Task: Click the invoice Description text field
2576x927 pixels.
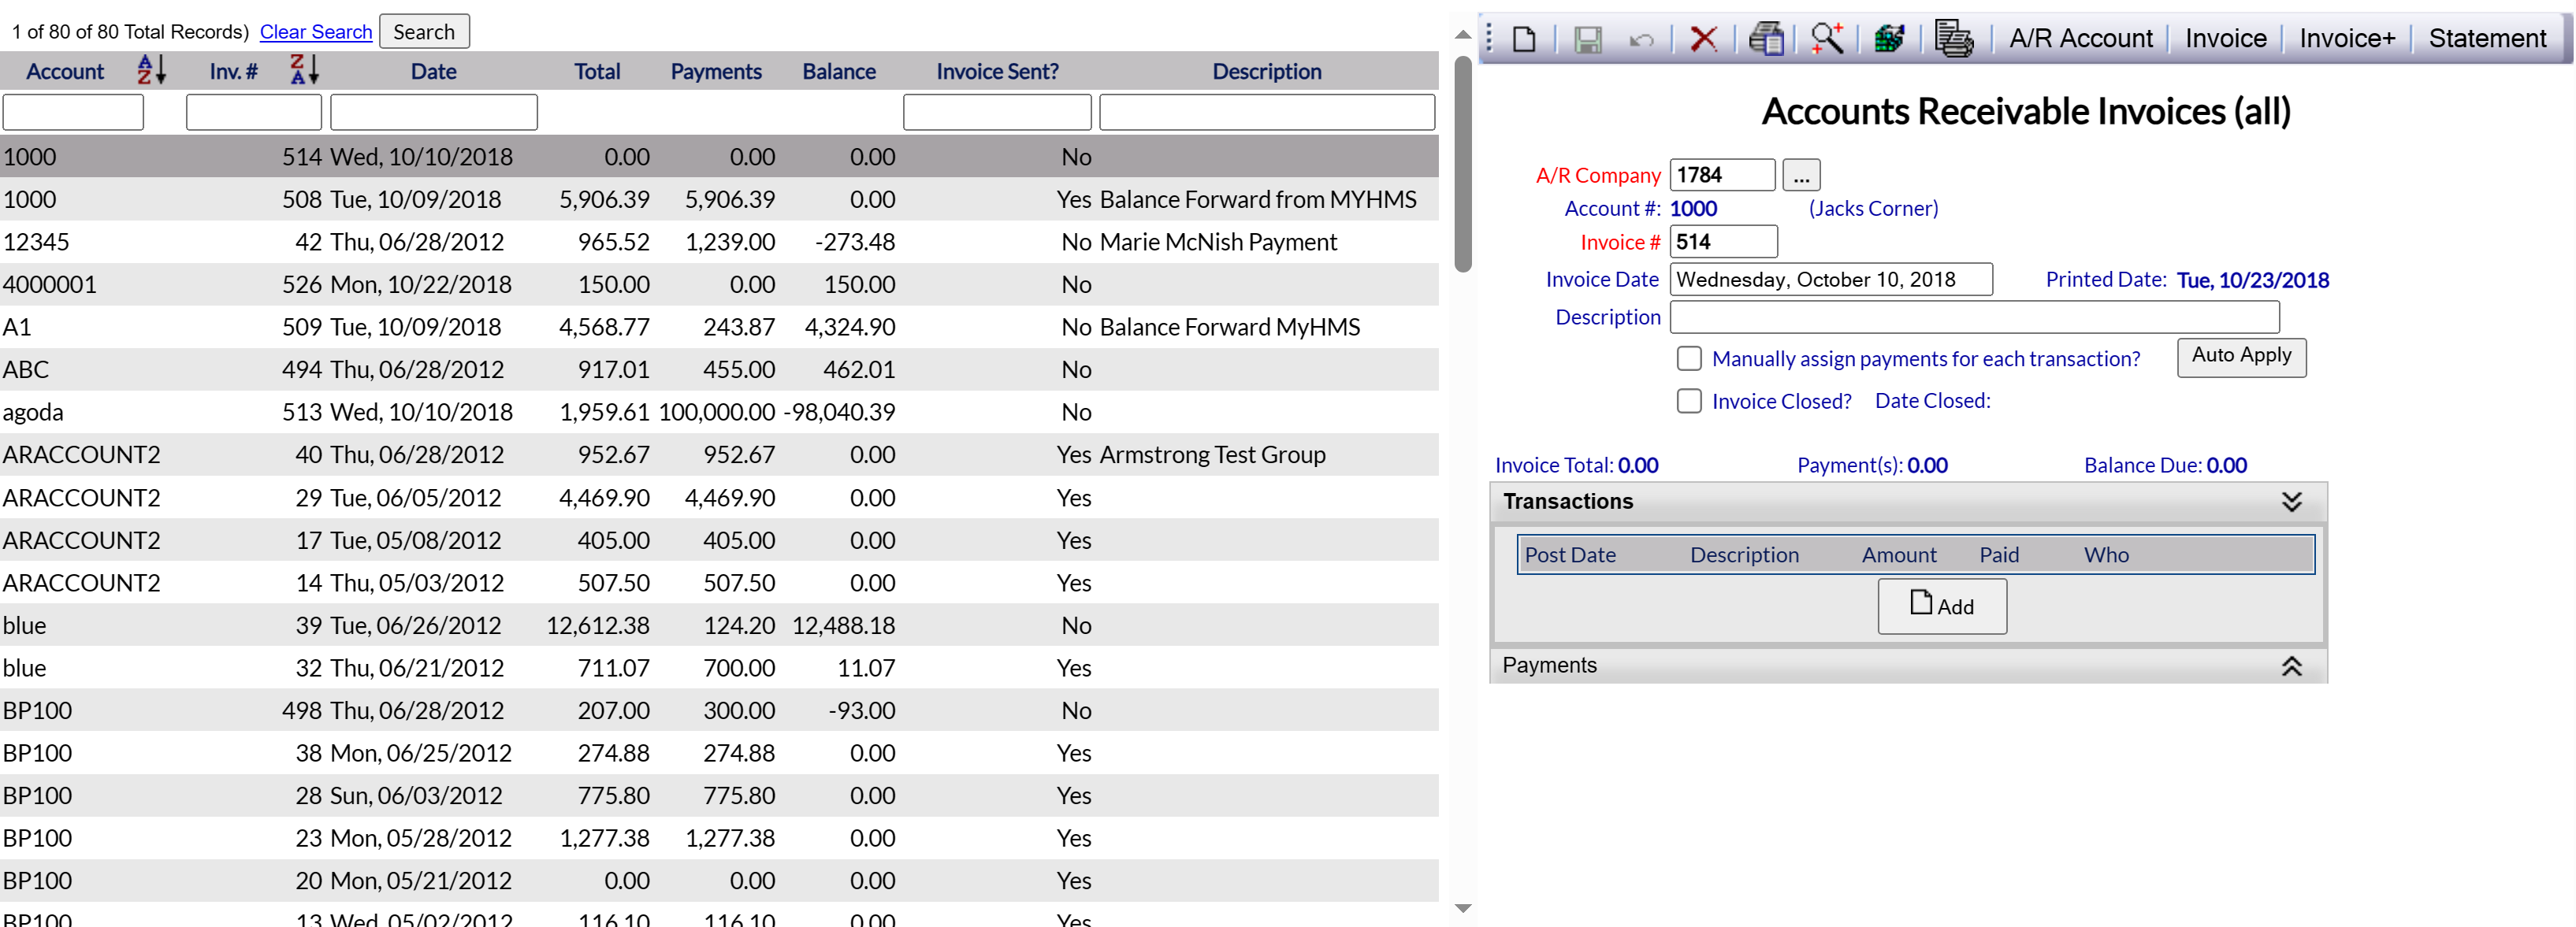Action: point(1974,317)
